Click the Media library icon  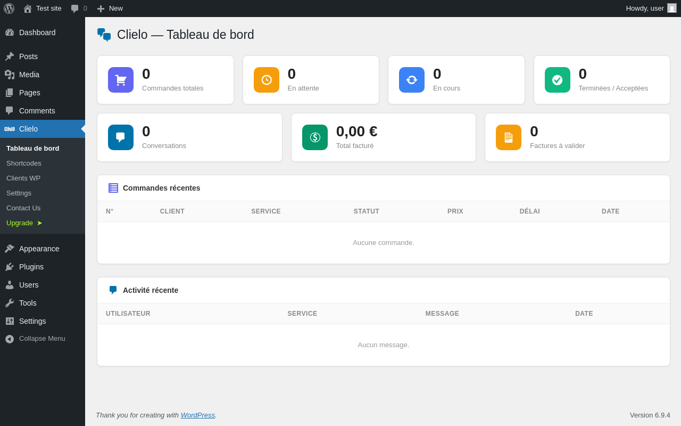coord(10,75)
